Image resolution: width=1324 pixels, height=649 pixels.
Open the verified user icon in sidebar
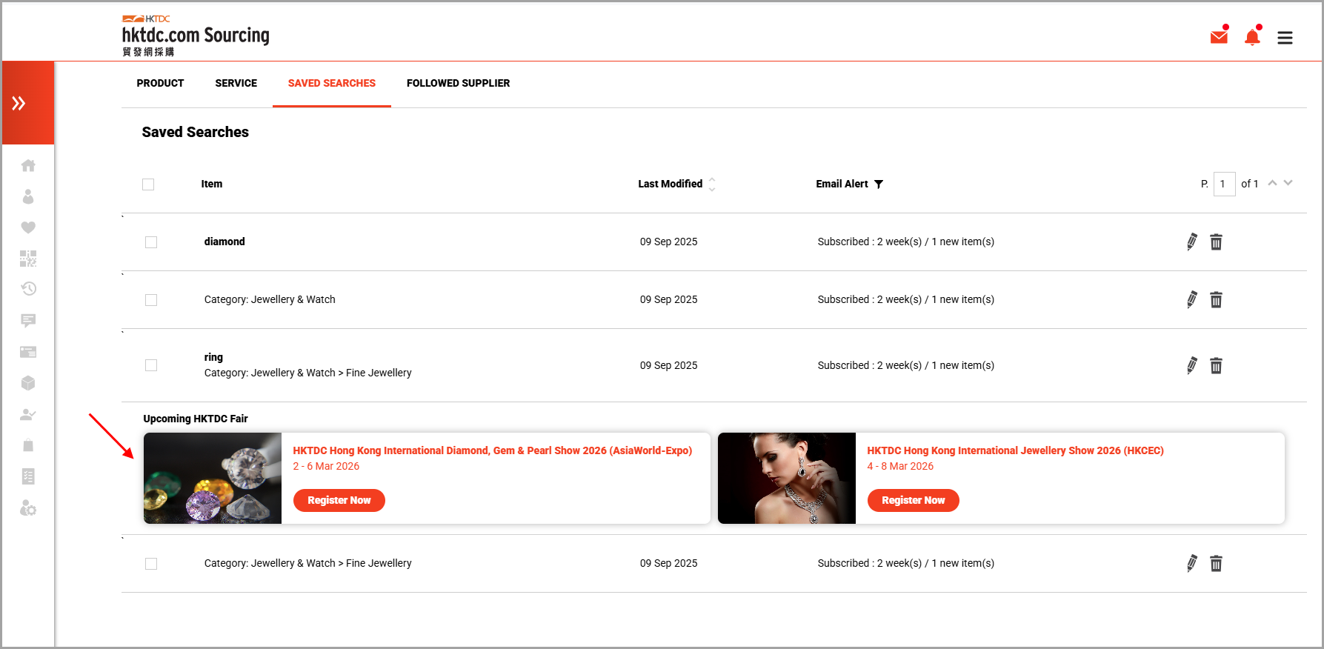(x=28, y=415)
